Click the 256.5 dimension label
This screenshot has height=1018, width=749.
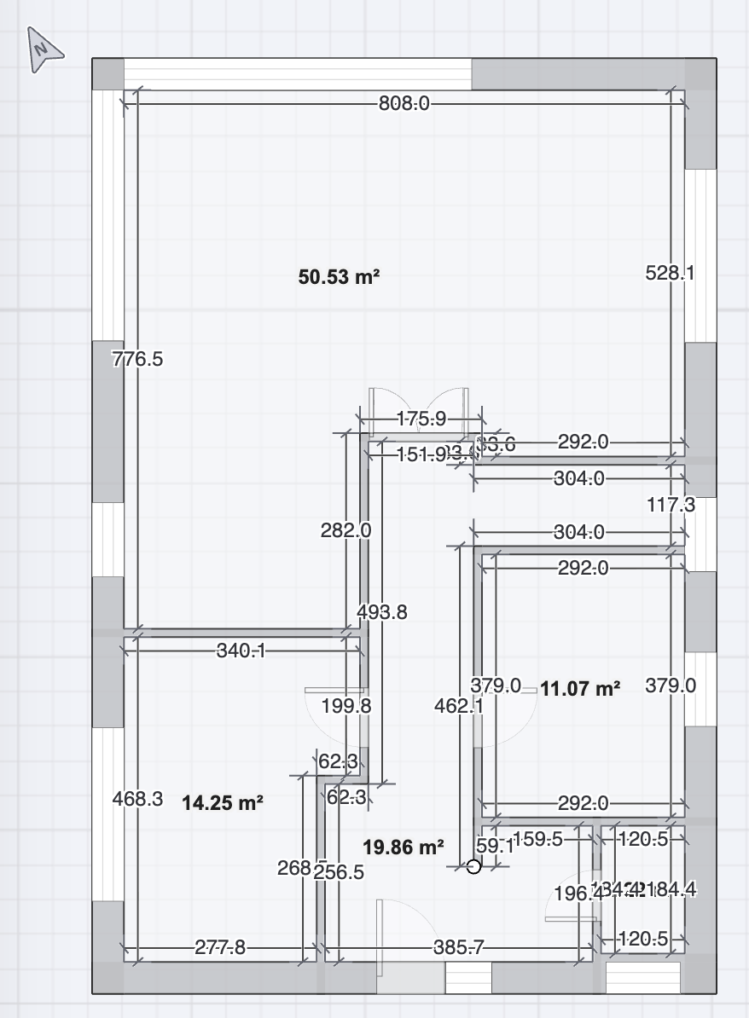coord(339,872)
